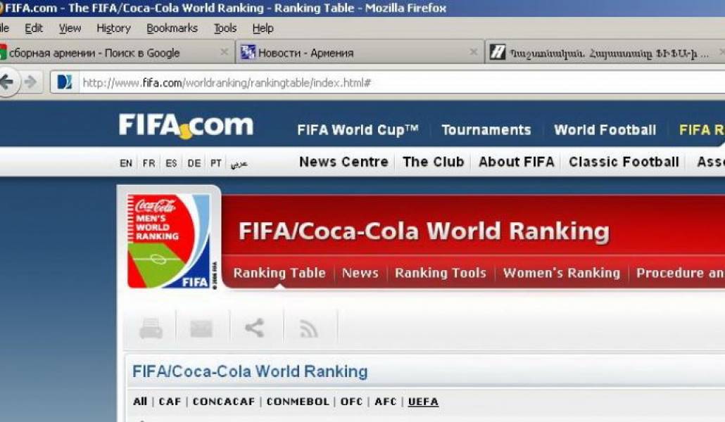Image resolution: width=725 pixels, height=422 pixels.
Task: Click the share icon
Action: click(254, 328)
